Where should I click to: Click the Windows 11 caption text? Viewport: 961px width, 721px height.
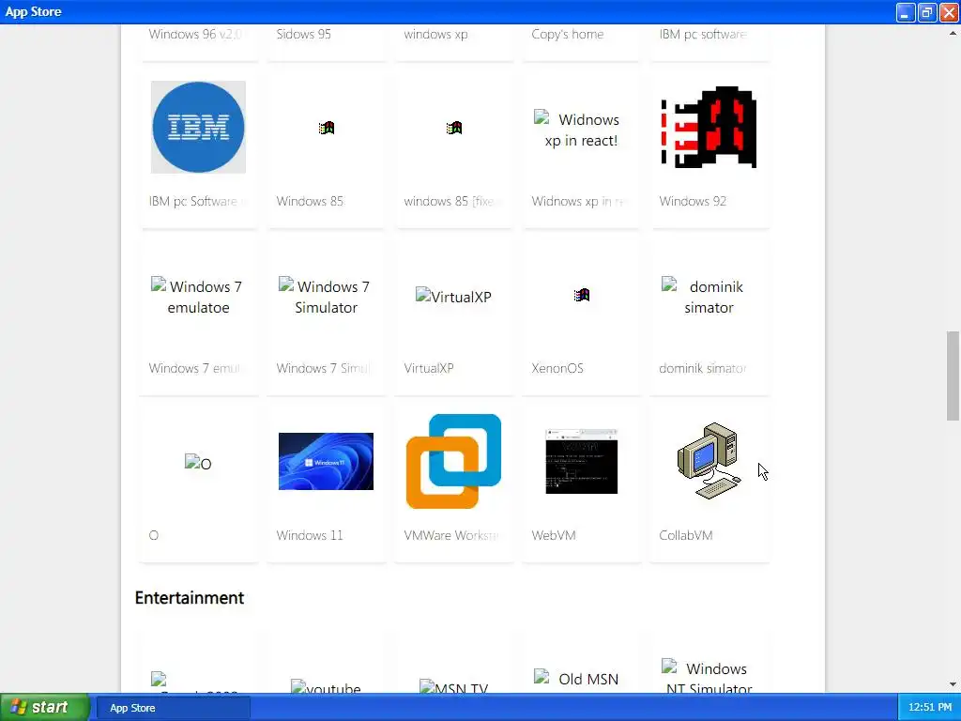click(310, 535)
